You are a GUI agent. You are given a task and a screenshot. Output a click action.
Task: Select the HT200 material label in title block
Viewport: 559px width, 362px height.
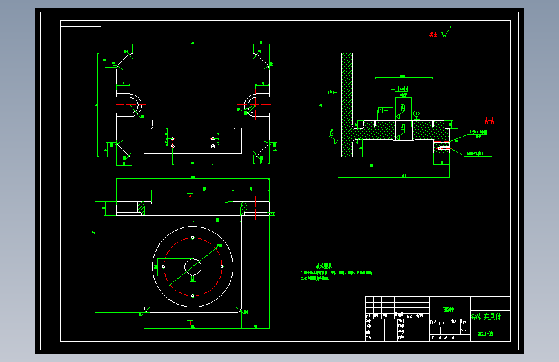(x=449, y=310)
